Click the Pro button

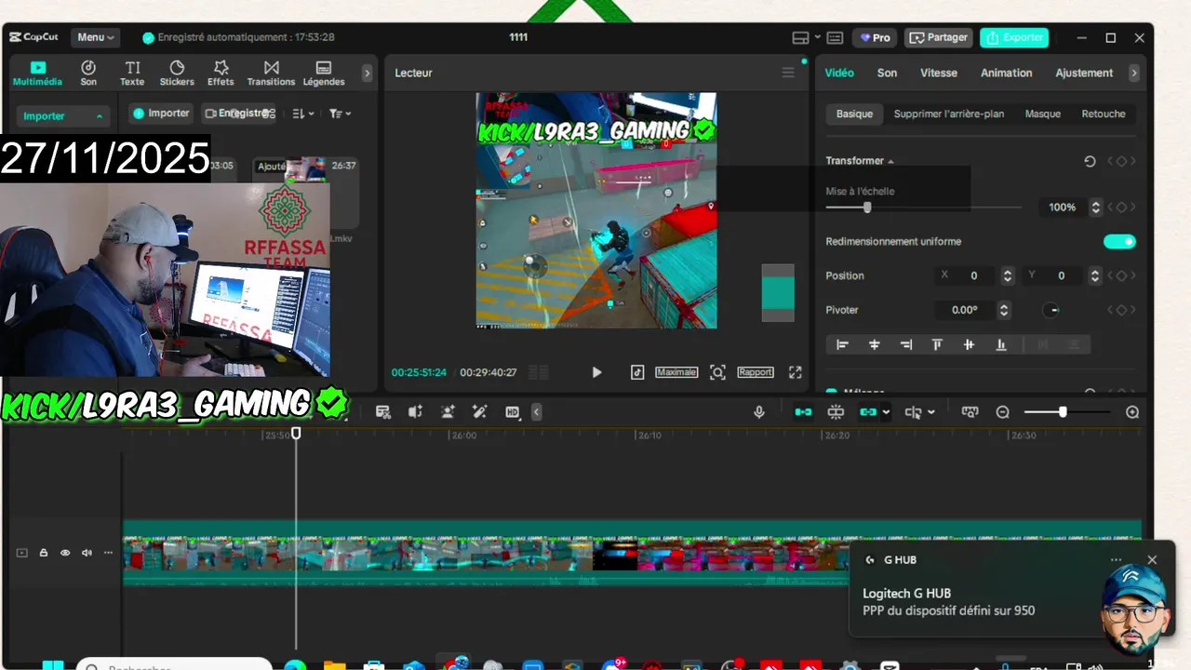[875, 38]
